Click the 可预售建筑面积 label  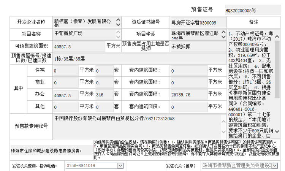coord(31,46)
